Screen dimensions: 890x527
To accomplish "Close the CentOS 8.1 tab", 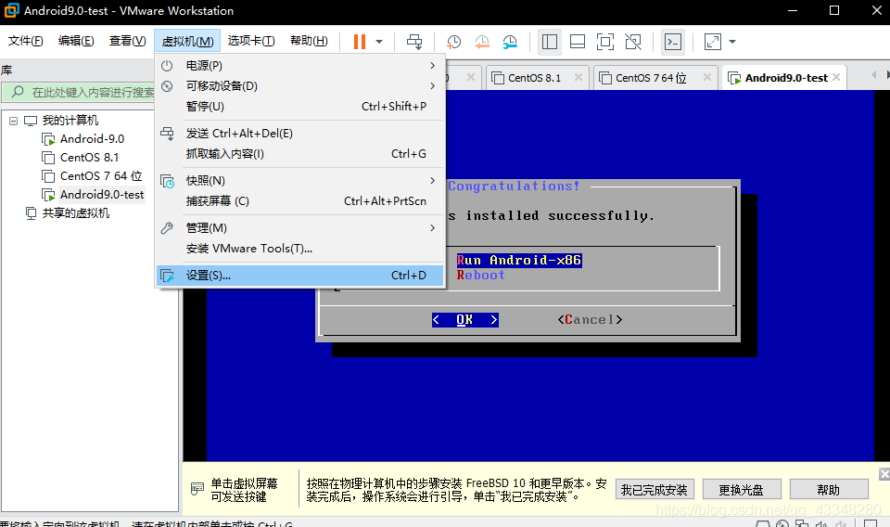I will [578, 77].
